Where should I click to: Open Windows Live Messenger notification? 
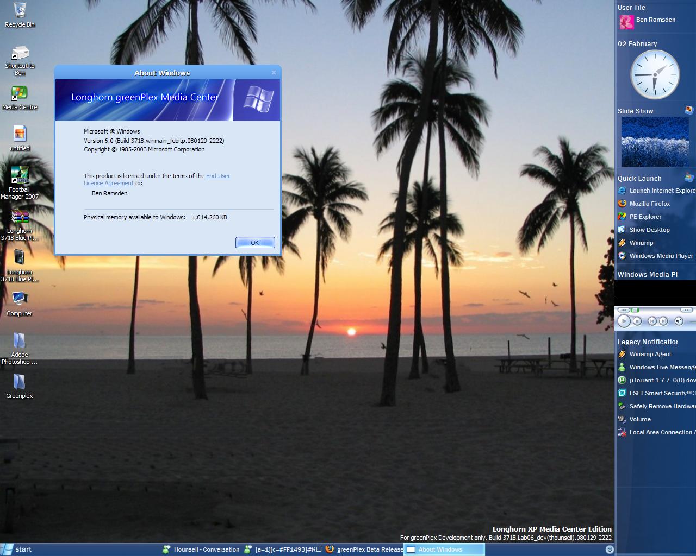pyautogui.click(x=656, y=367)
